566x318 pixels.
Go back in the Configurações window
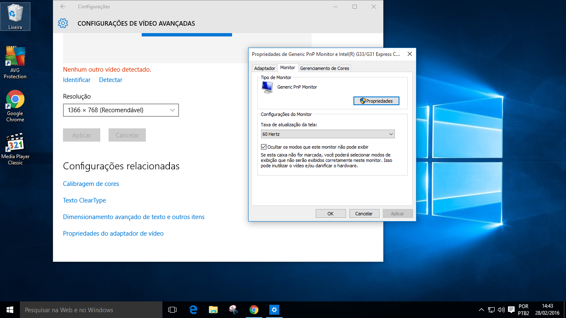tap(63, 7)
